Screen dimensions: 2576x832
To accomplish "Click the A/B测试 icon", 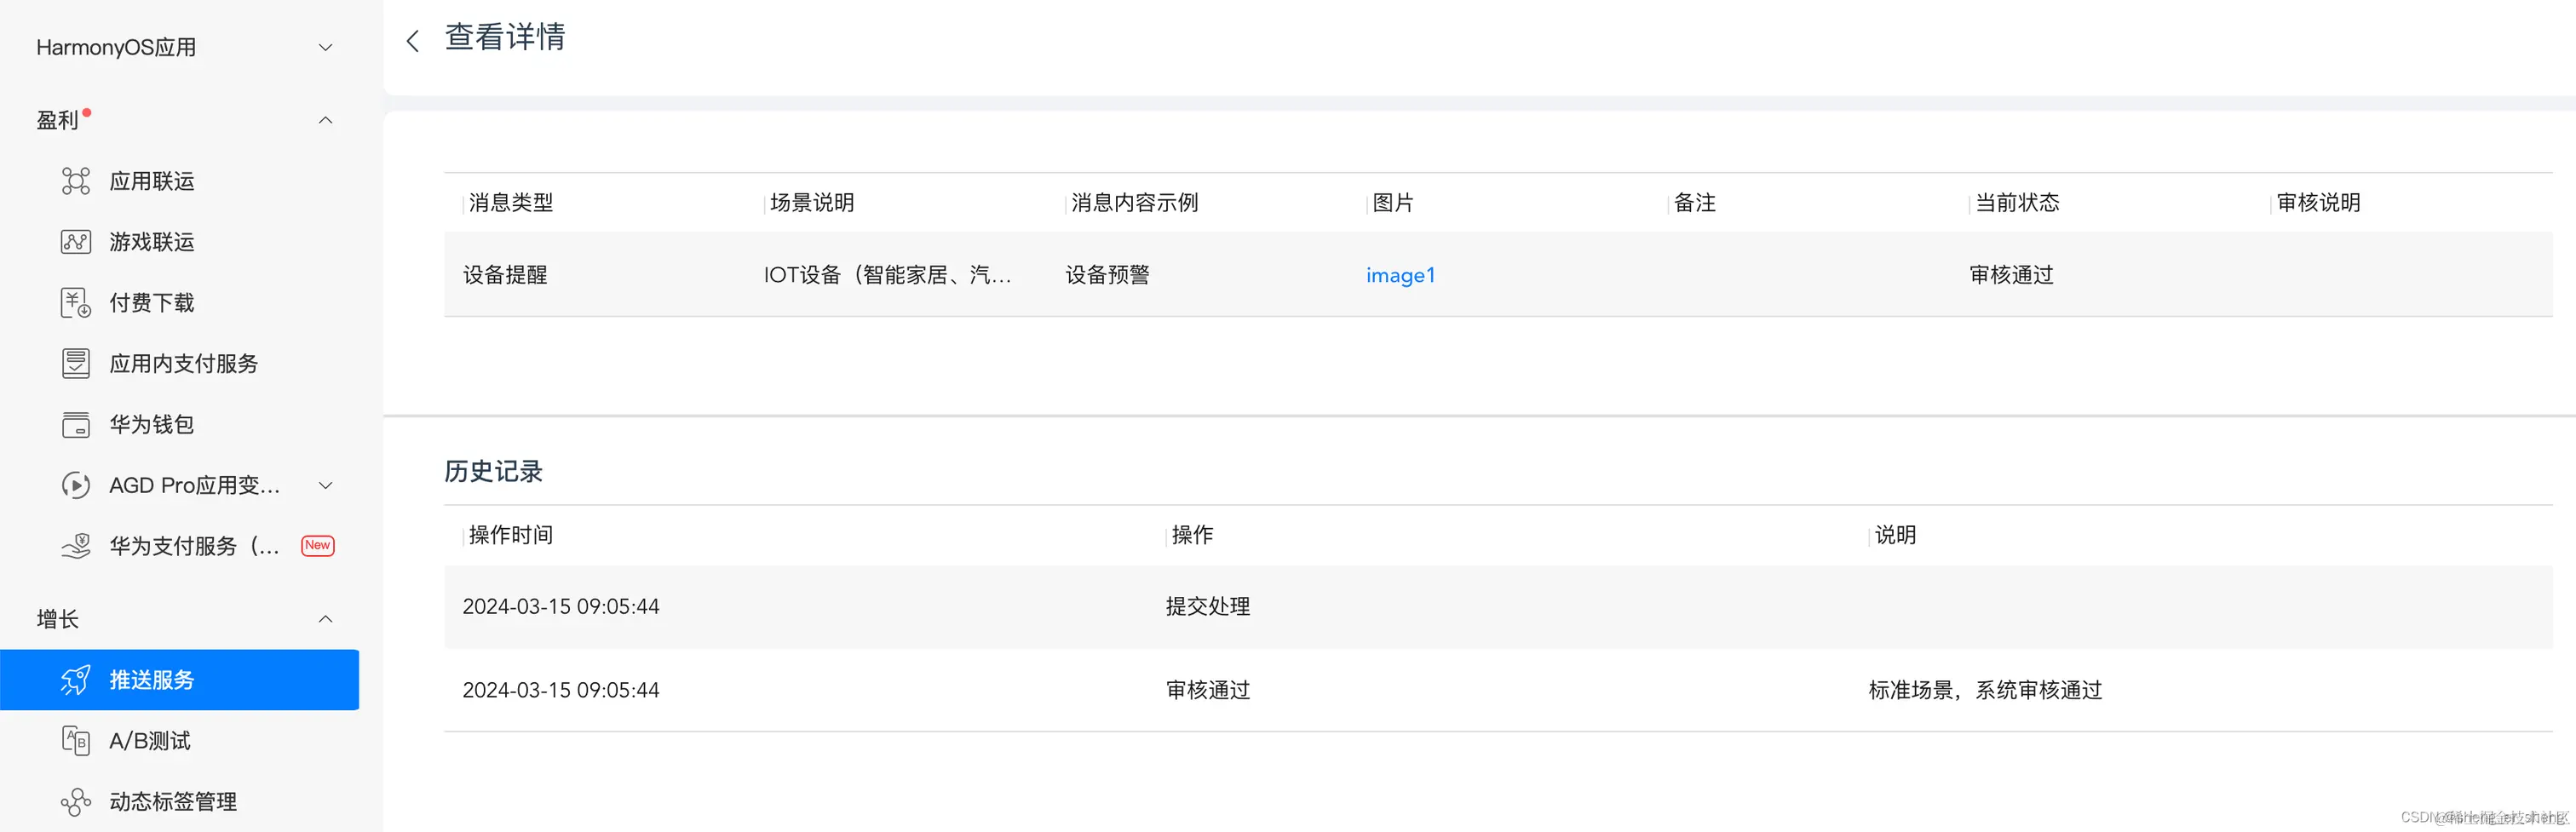I will [x=76, y=741].
